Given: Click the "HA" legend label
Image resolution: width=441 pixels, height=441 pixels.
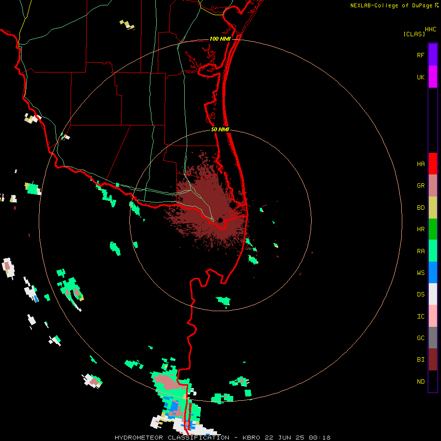Looking at the screenshot, I should tap(420, 164).
